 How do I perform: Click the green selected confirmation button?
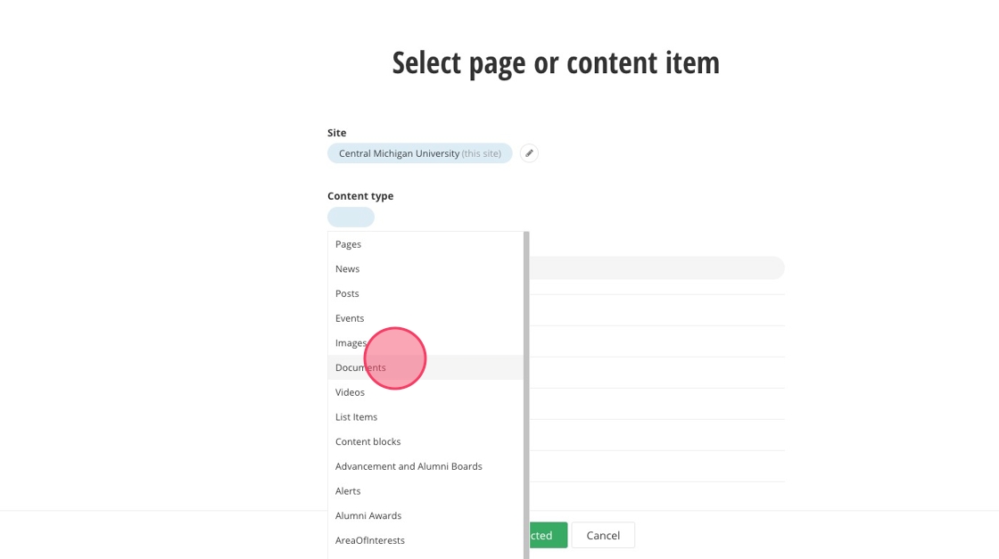click(x=548, y=536)
